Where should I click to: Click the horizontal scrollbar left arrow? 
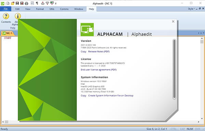(3, 122)
